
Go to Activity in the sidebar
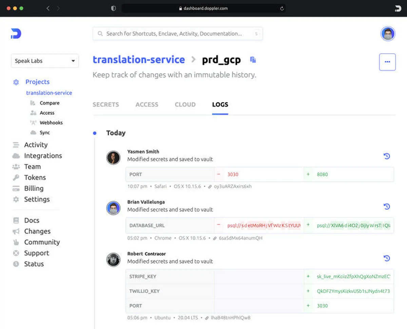36,145
